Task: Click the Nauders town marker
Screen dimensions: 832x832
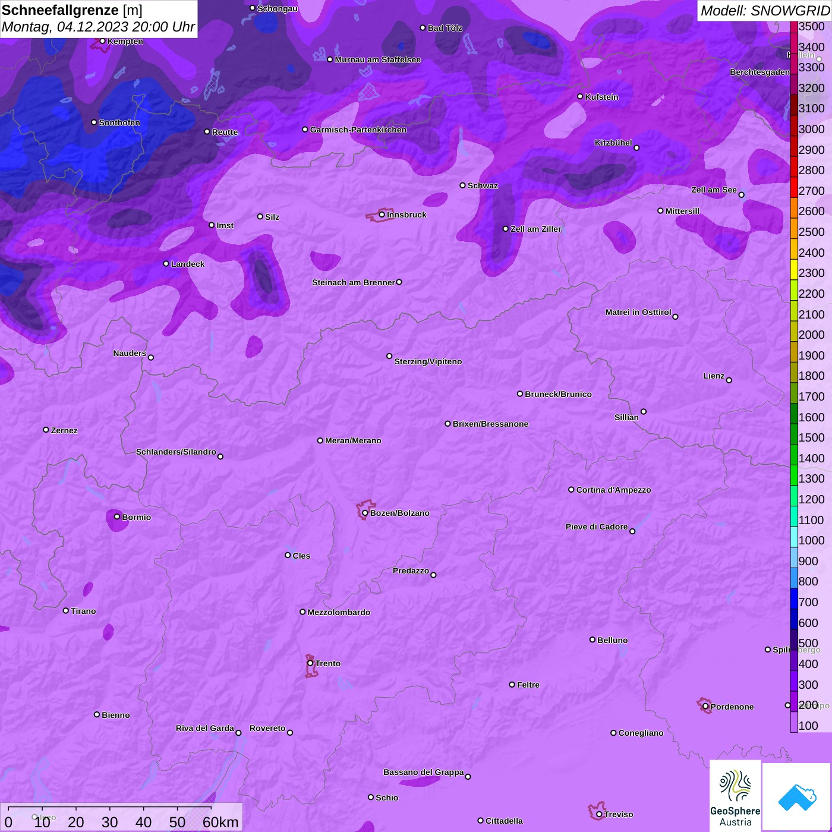Action: click(x=151, y=357)
